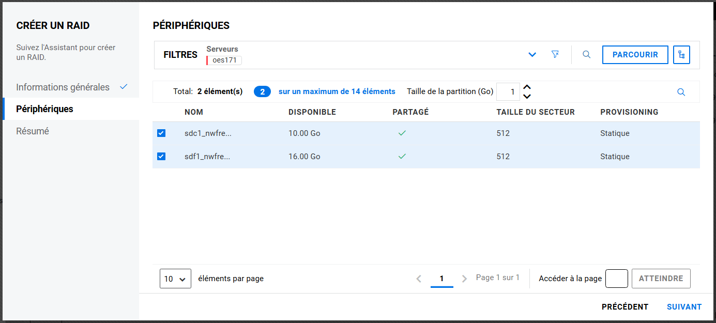The image size is (716, 323).
Task: Go to the previous page arrow
Action: (419, 279)
